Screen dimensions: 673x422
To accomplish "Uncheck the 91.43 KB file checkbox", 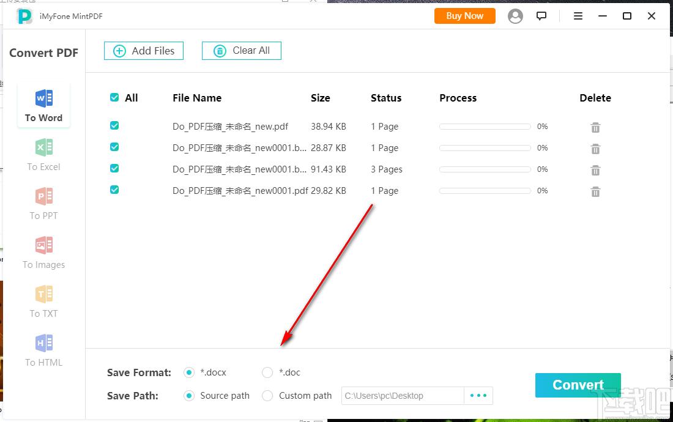I will coord(114,168).
